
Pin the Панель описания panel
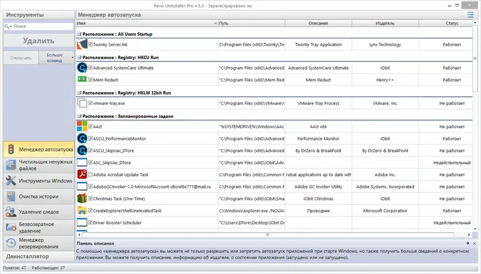pos(468,243)
